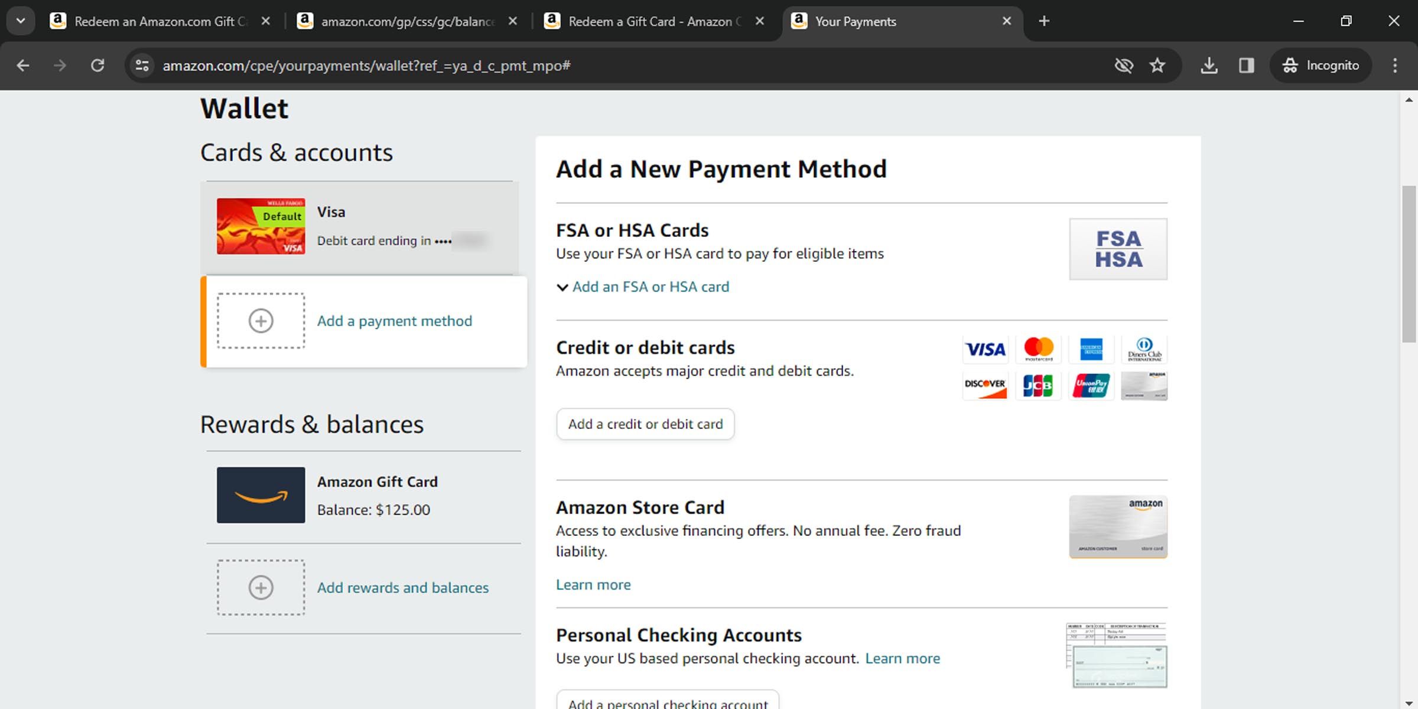
Task: Click the crossed-eye saved passwords icon
Action: [1124, 66]
